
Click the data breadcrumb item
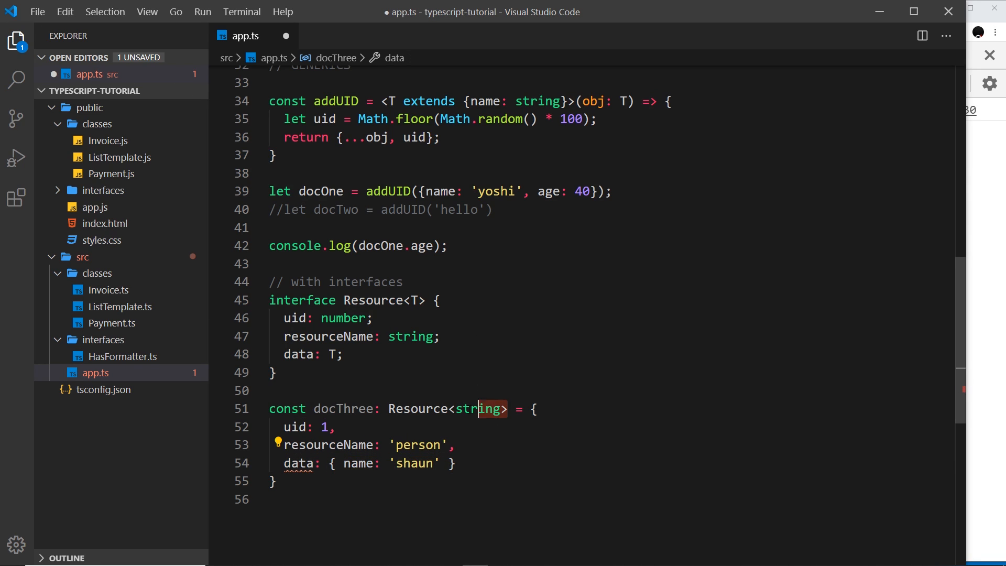tap(394, 58)
